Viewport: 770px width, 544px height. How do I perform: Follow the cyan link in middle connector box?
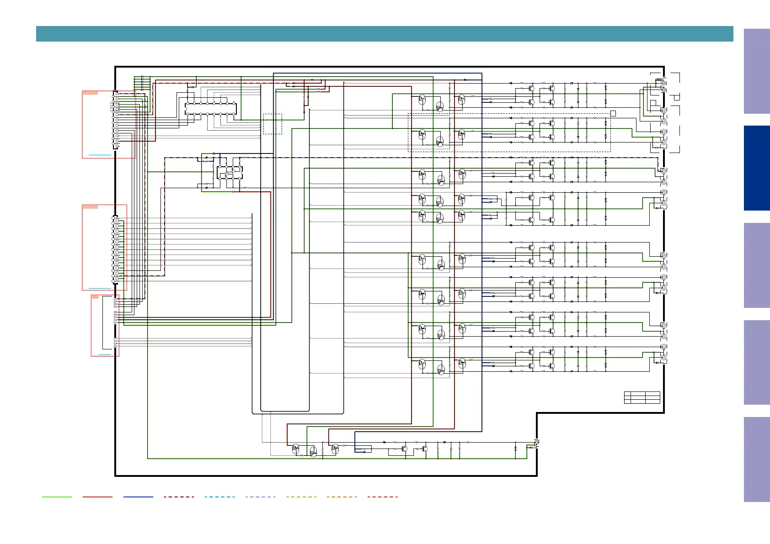click(100, 288)
